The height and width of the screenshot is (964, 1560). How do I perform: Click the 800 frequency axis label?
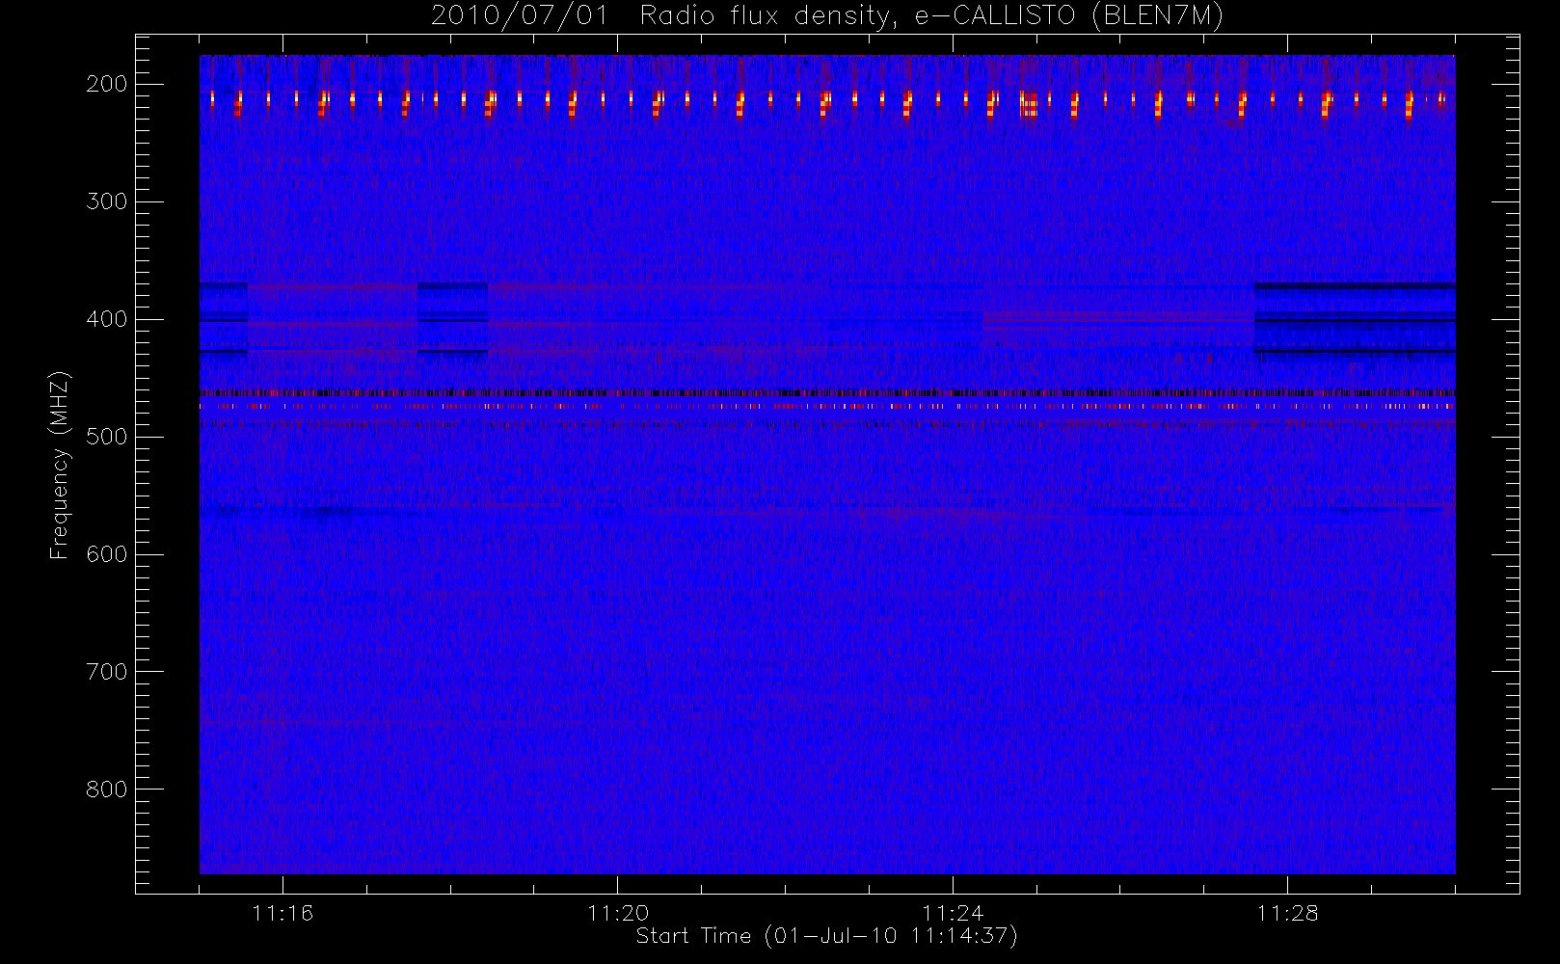point(107,790)
